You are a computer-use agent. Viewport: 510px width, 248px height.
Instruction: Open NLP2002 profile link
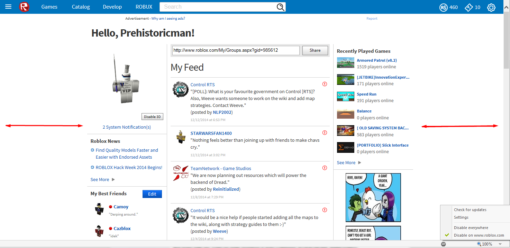pos(222,112)
